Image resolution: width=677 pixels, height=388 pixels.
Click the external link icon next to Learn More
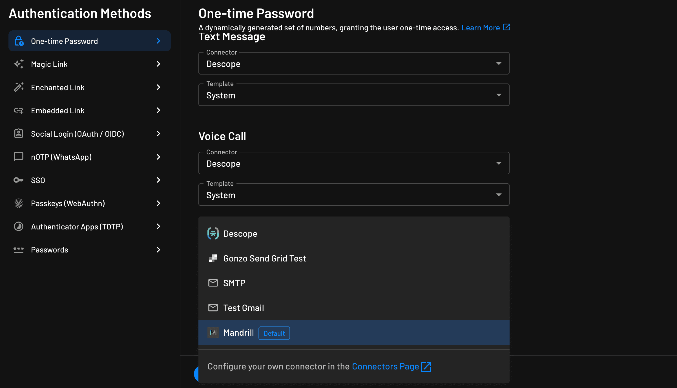click(x=506, y=27)
